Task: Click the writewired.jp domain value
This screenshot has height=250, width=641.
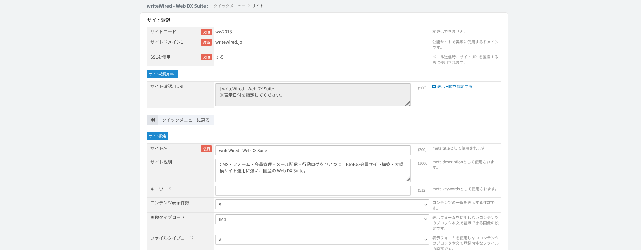Action: pos(229,42)
